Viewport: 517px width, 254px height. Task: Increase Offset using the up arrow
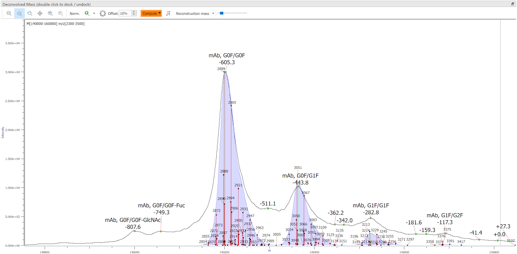coord(134,12)
